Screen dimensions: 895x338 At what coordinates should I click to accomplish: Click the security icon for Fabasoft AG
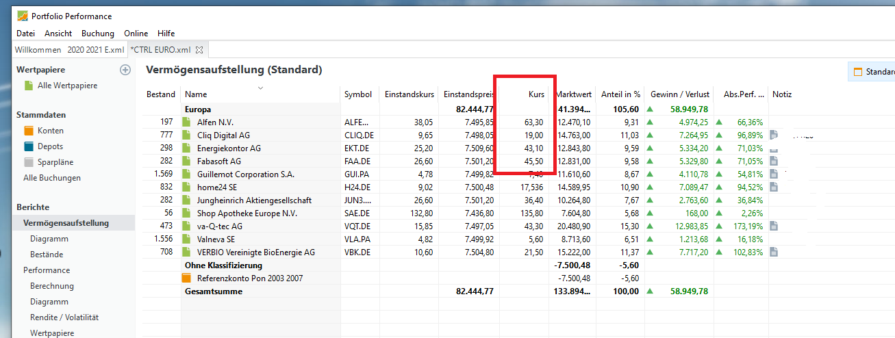186,161
